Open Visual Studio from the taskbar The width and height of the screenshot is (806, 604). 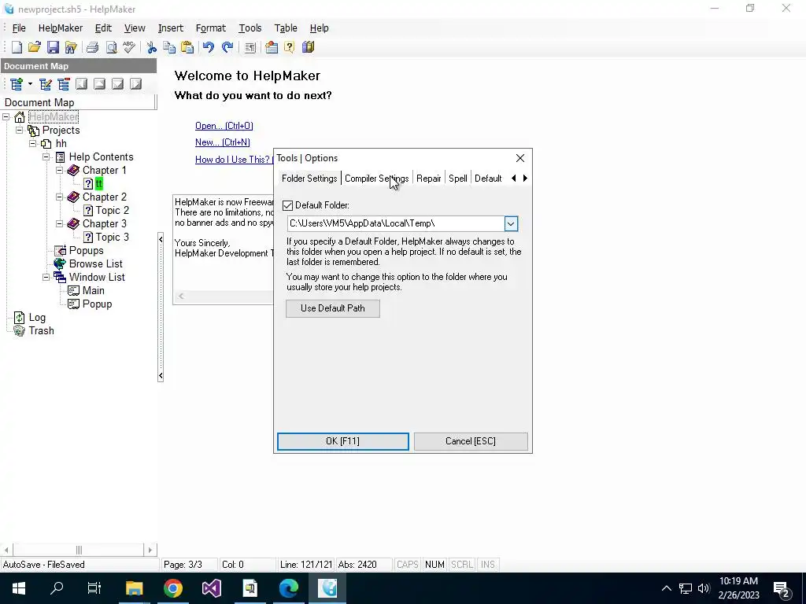tap(211, 588)
